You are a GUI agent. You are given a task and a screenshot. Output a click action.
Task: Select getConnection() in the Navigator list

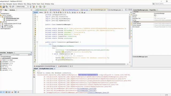click(10, 58)
